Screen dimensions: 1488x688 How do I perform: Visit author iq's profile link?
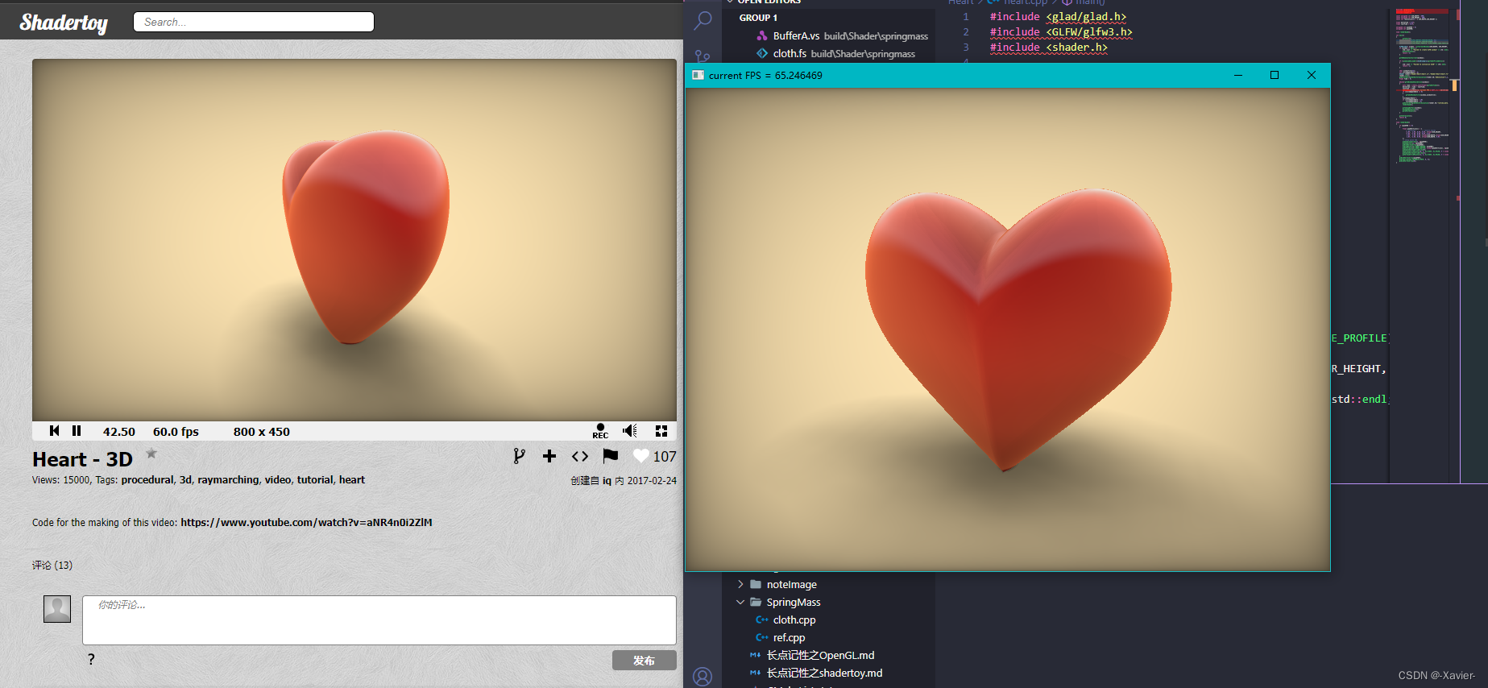coord(607,480)
